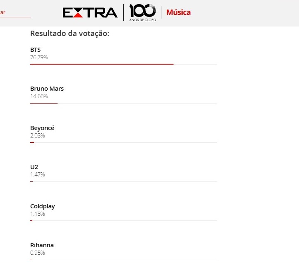Viewport: 299px width, 263px height.
Task: Select the Bruno Mars result label
Action: point(47,89)
